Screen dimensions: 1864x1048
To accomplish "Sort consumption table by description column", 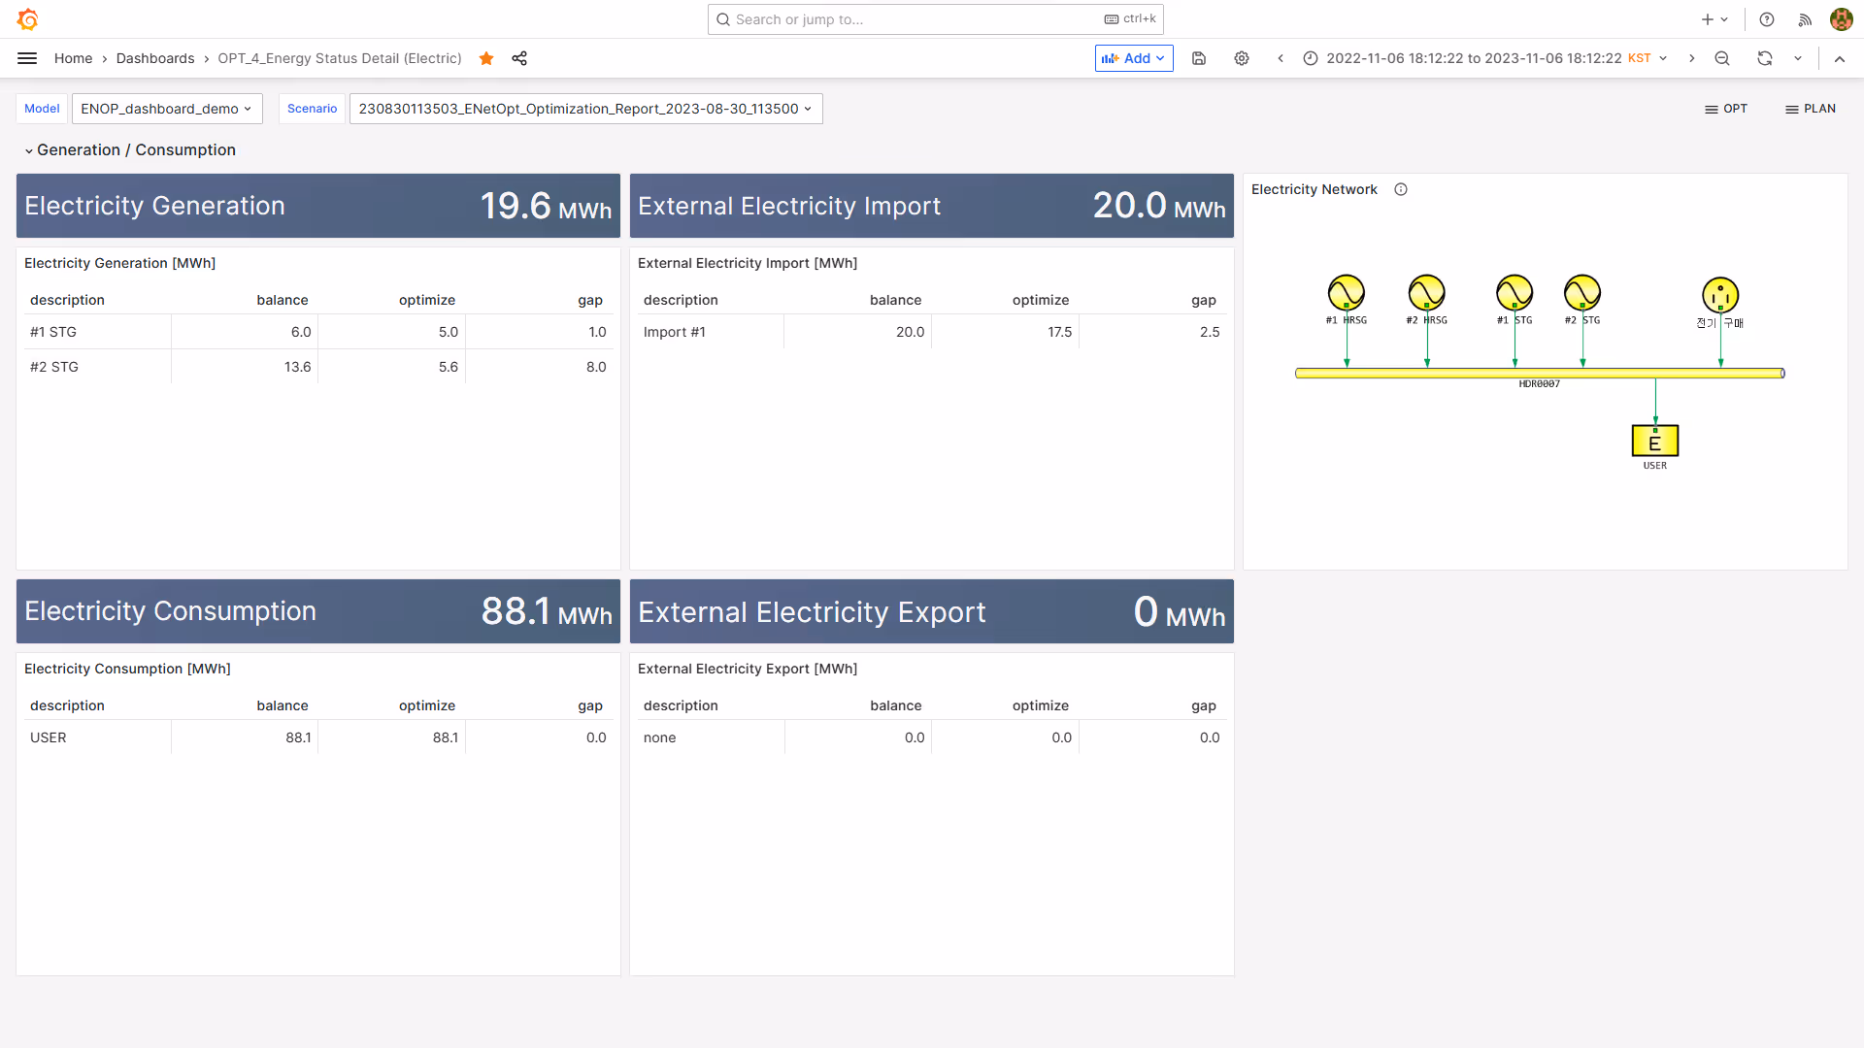I will (x=67, y=705).
